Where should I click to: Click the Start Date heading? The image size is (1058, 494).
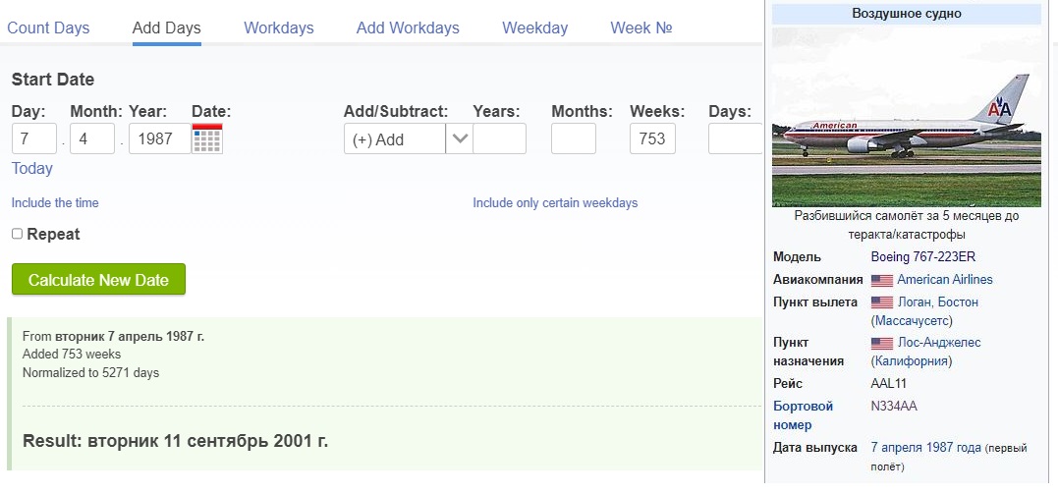coord(53,80)
